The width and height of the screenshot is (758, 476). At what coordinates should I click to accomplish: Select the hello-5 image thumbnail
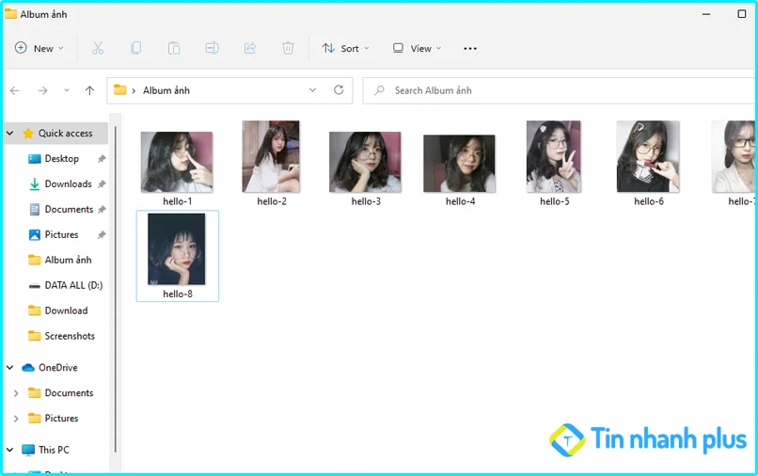click(554, 156)
